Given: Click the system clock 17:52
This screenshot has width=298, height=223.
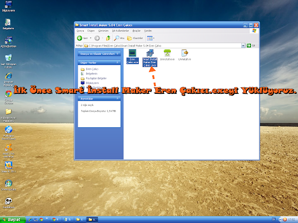Looking at the screenshot, I should 291,220.
